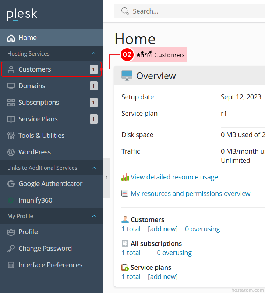Click the Plesk logo
265x293 pixels.
click(x=22, y=14)
